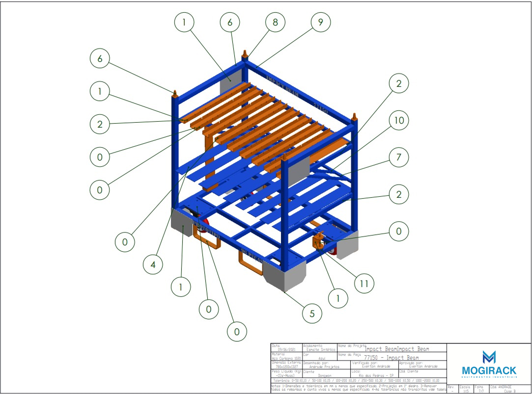Select the date field 09/06/2021
The width and height of the screenshot is (532, 395).
(x=286, y=348)
